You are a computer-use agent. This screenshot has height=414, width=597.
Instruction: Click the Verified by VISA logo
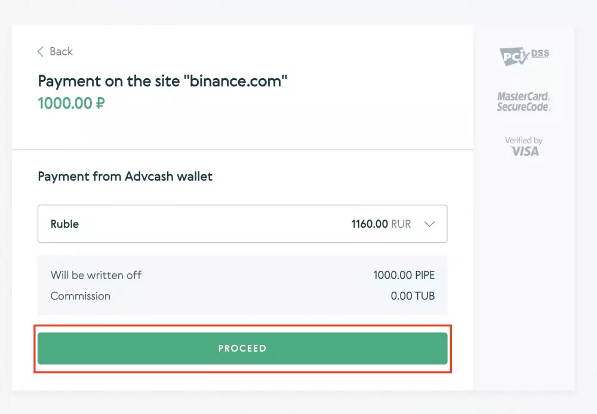click(x=523, y=146)
